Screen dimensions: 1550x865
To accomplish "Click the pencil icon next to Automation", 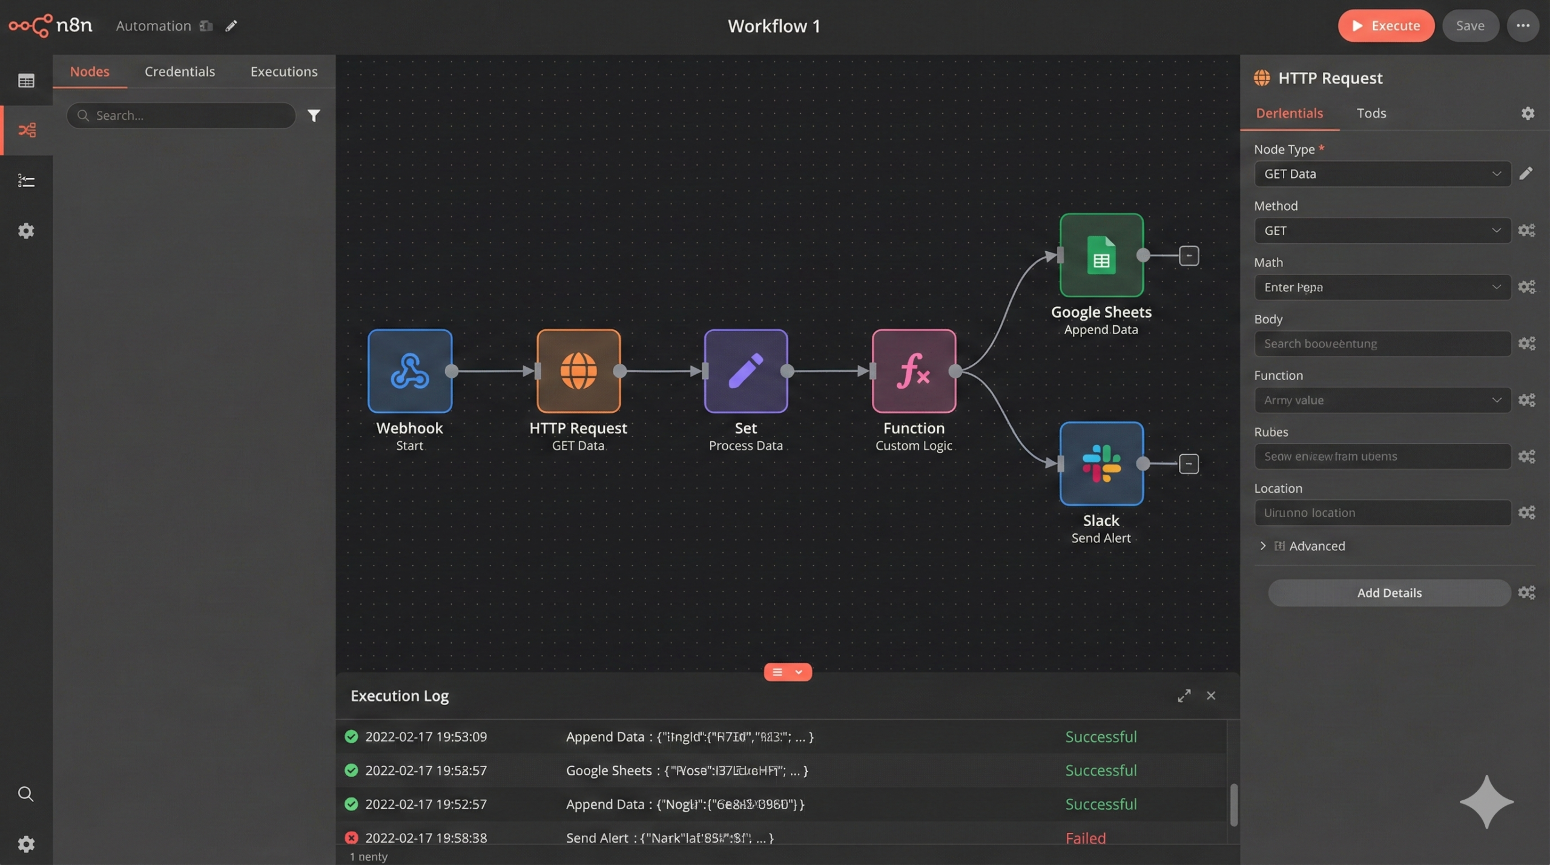I will coord(231,26).
